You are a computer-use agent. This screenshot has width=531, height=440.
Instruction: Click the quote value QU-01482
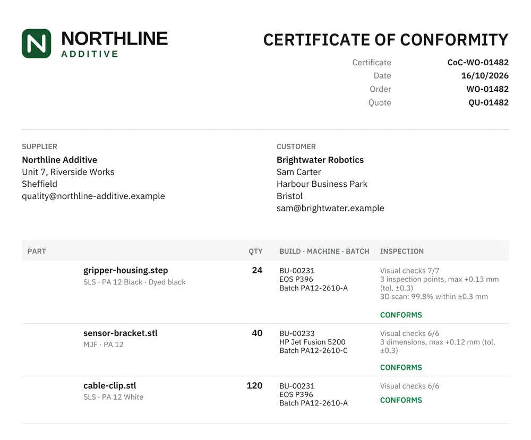point(489,102)
